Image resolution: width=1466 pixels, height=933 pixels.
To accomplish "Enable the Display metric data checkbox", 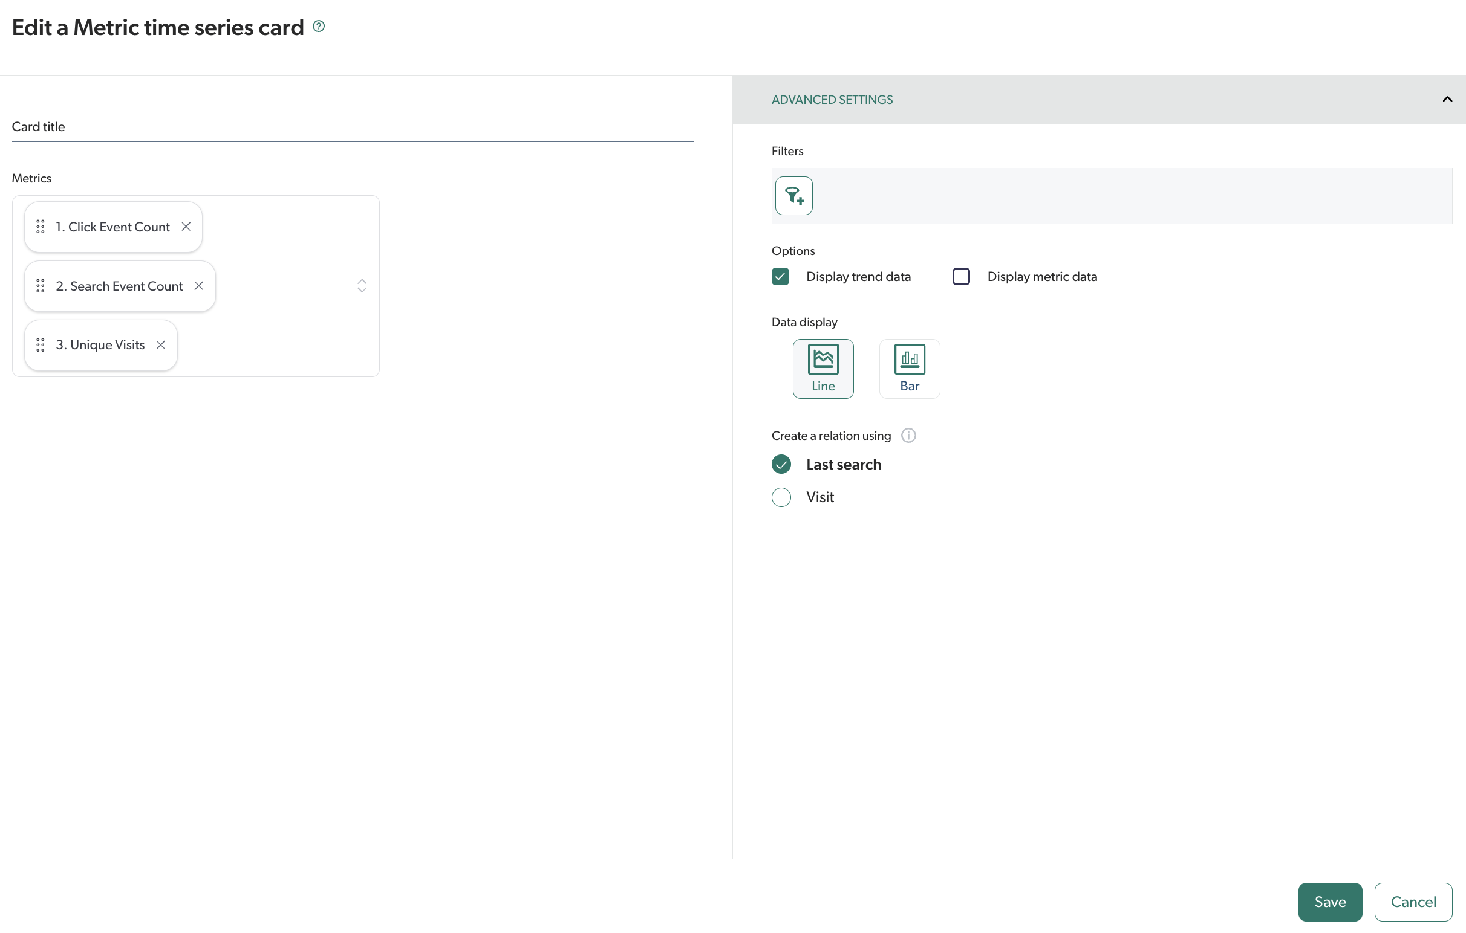I will [x=960, y=276].
